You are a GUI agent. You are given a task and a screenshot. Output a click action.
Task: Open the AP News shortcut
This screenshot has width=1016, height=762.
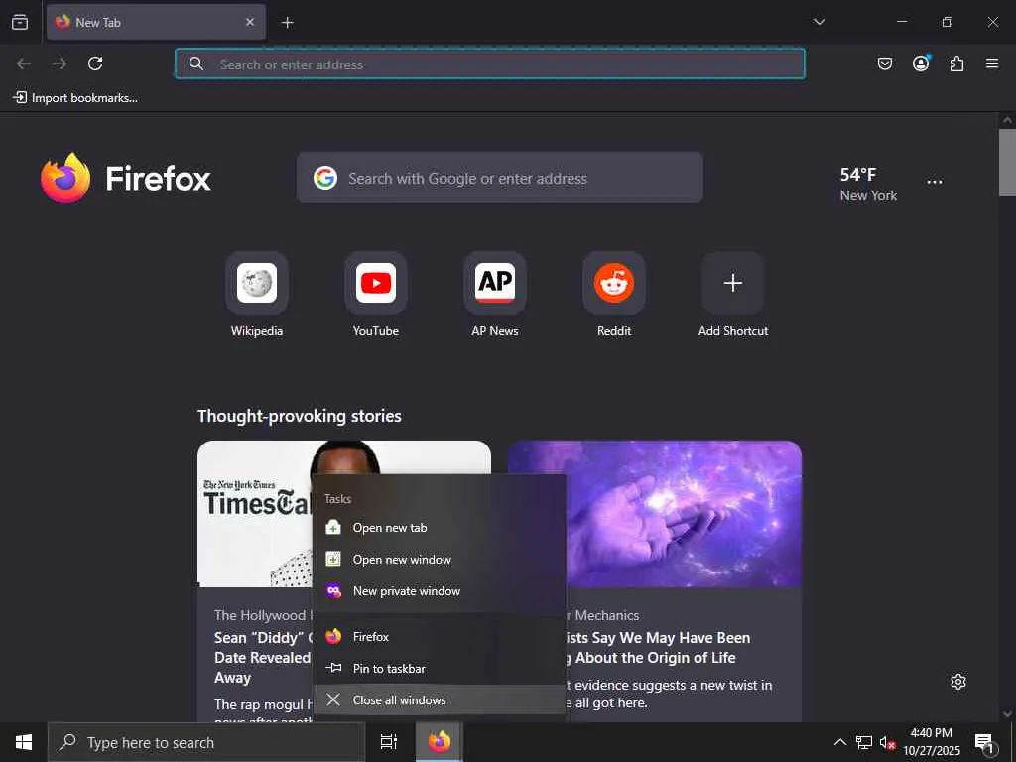tap(495, 296)
